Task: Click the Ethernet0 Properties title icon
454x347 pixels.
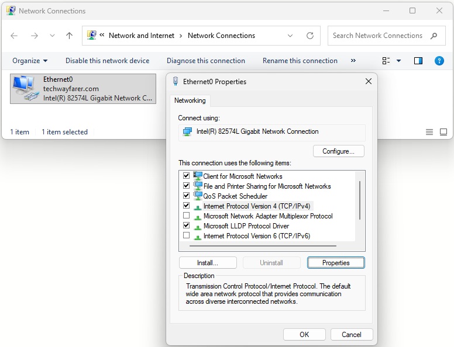Action: tap(176, 81)
